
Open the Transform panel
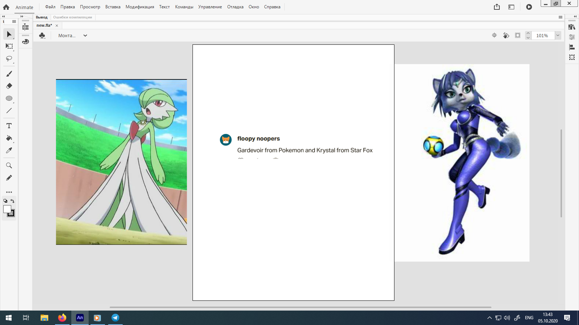tap(572, 57)
